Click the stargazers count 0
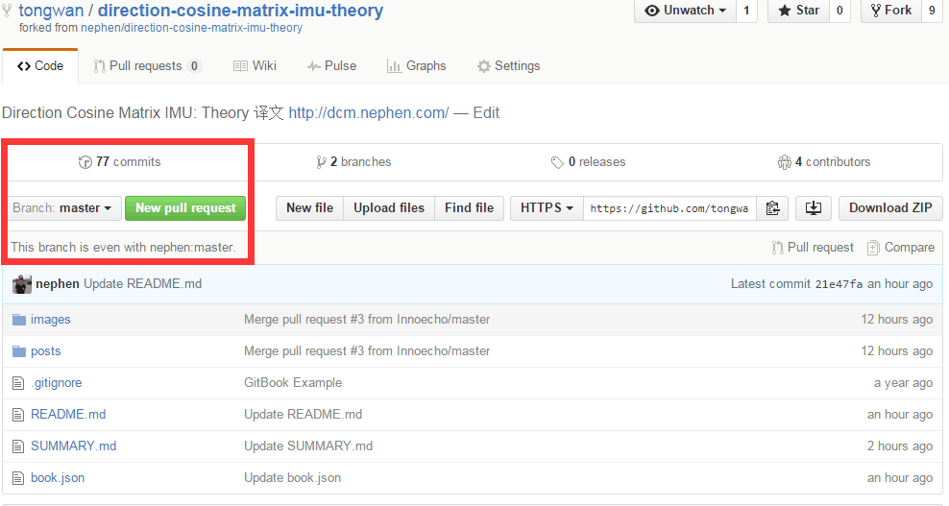949x506 pixels. pyautogui.click(x=839, y=11)
